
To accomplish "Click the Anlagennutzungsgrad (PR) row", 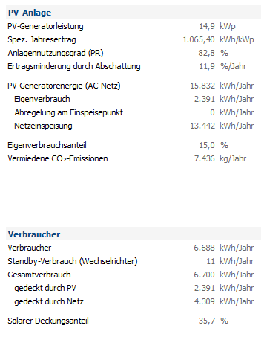I will point(133,53).
